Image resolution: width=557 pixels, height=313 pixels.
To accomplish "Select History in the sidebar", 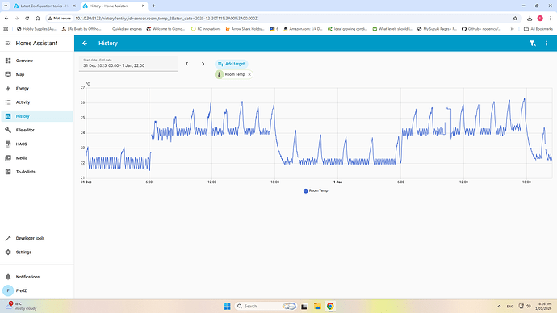I will [x=37, y=116].
